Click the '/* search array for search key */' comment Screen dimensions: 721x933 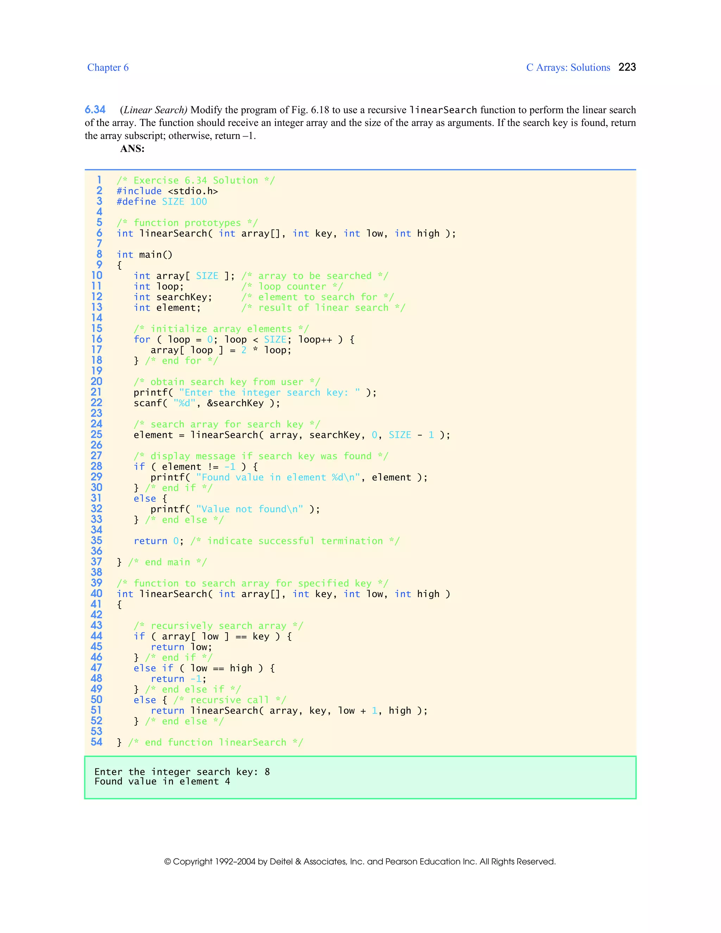click(227, 424)
